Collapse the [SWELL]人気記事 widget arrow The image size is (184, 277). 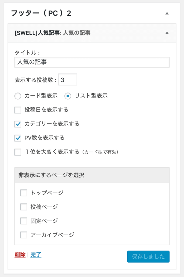167,33
